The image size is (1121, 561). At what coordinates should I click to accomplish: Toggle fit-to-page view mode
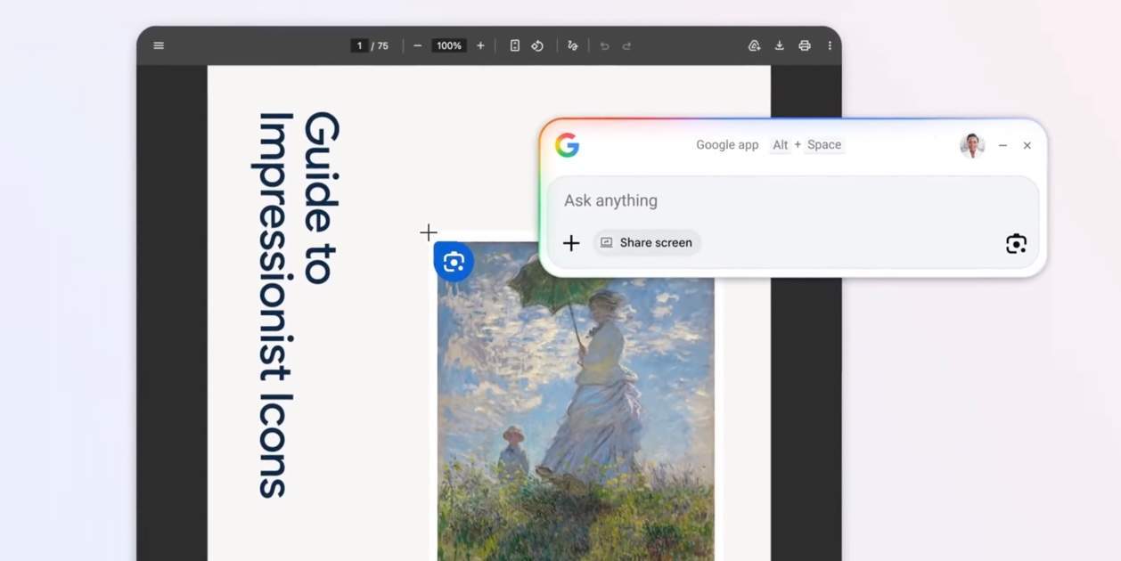pos(514,45)
